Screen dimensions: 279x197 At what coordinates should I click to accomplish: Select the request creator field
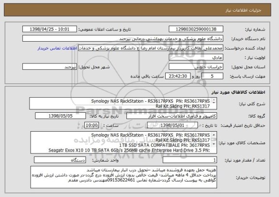tap(151, 48)
